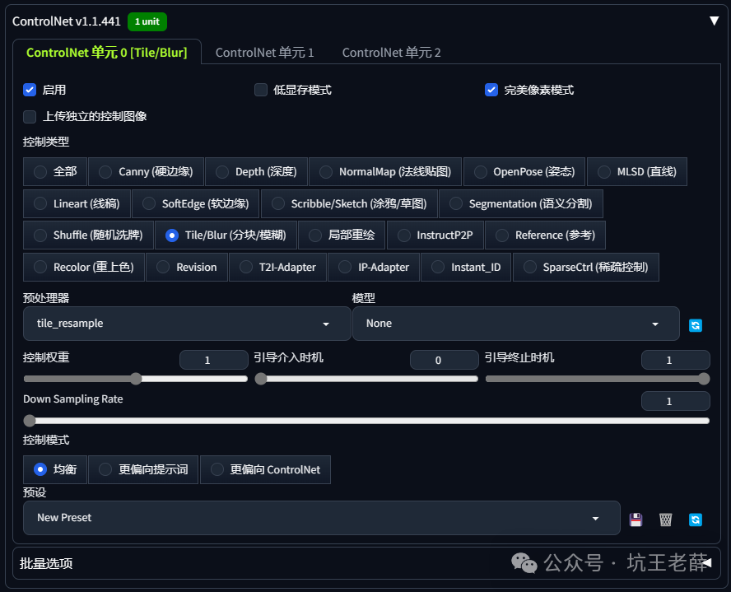Enable the 低显存模式 checkbox

(x=261, y=90)
